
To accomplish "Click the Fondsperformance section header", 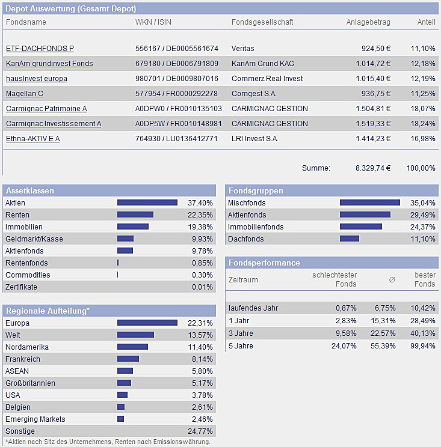I will coord(264,263).
